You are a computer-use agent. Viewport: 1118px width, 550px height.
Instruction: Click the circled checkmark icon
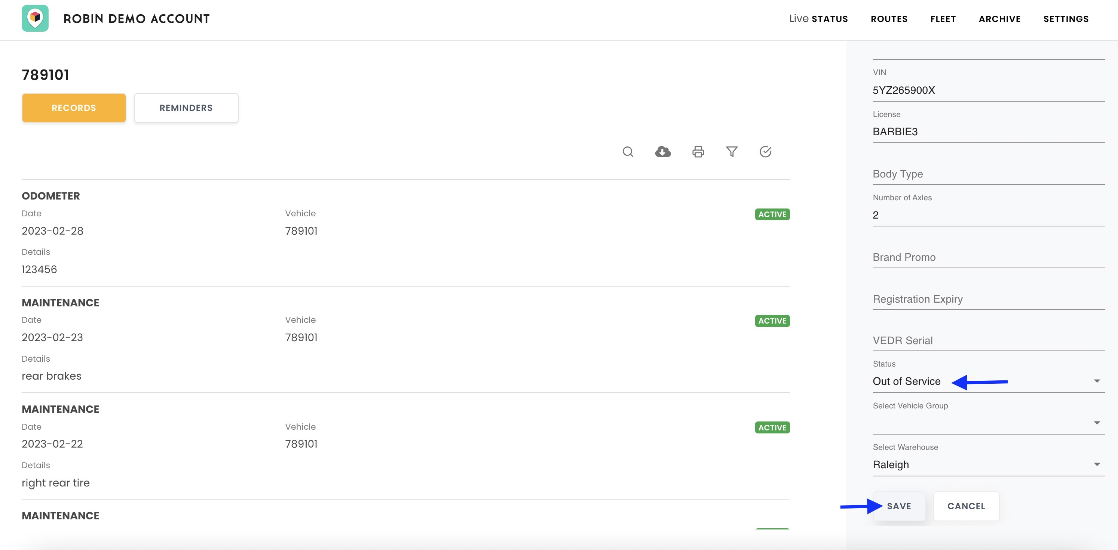tap(765, 152)
